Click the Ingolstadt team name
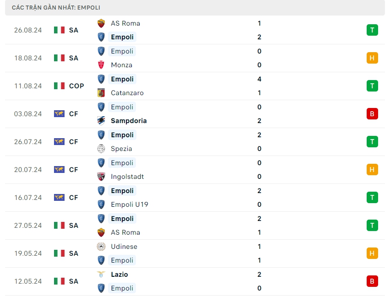Screen dimensions: 390x296 pos(127,177)
